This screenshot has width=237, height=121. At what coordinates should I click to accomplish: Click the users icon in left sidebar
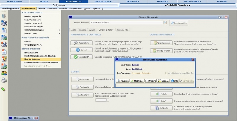pos(4,73)
